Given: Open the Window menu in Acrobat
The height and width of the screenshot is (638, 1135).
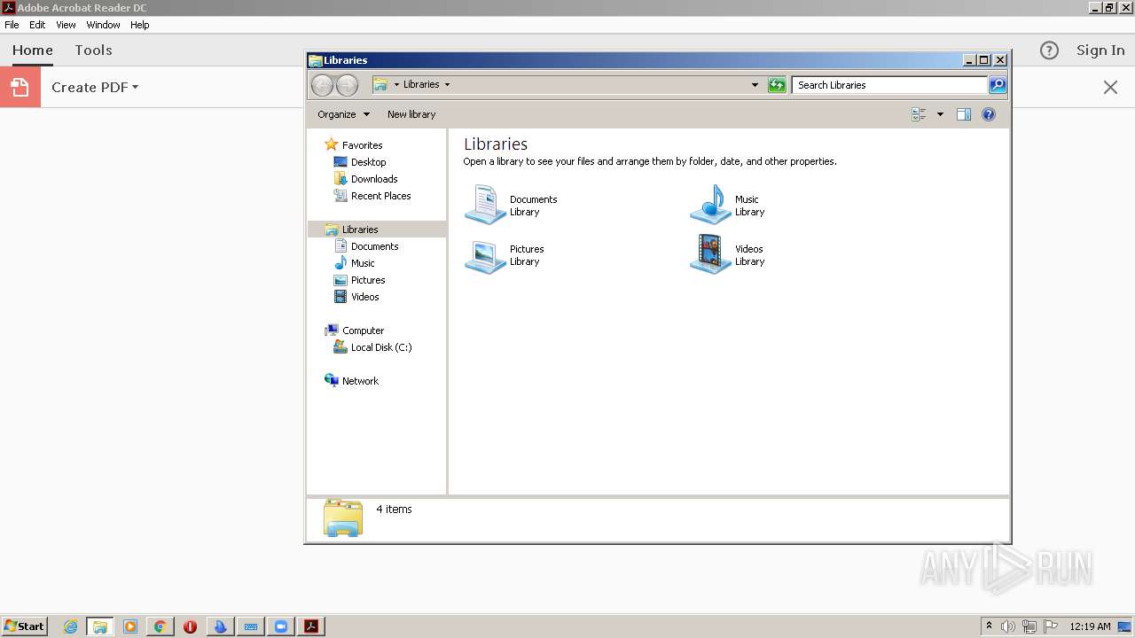Looking at the screenshot, I should click(103, 25).
